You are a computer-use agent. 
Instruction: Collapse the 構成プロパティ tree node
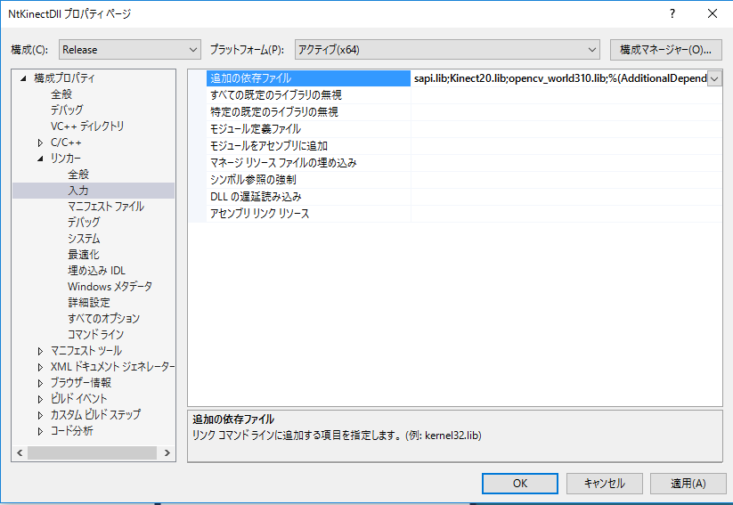click(24, 78)
